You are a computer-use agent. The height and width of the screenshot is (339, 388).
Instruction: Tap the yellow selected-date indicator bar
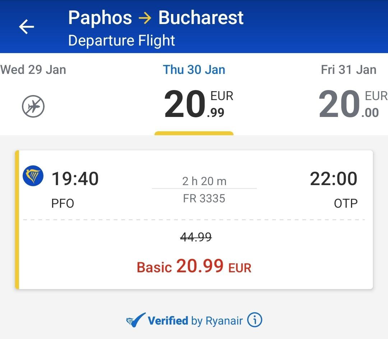[x=194, y=133]
